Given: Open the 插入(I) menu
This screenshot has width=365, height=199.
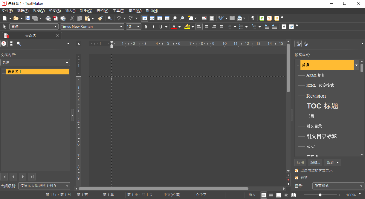Looking at the screenshot, I should click(x=70, y=10).
